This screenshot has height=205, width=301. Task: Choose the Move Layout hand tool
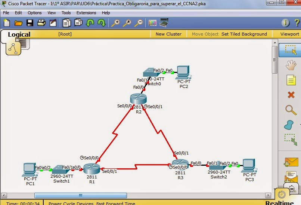291,65
